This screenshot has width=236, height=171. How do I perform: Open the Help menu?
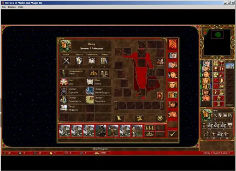point(21,7)
